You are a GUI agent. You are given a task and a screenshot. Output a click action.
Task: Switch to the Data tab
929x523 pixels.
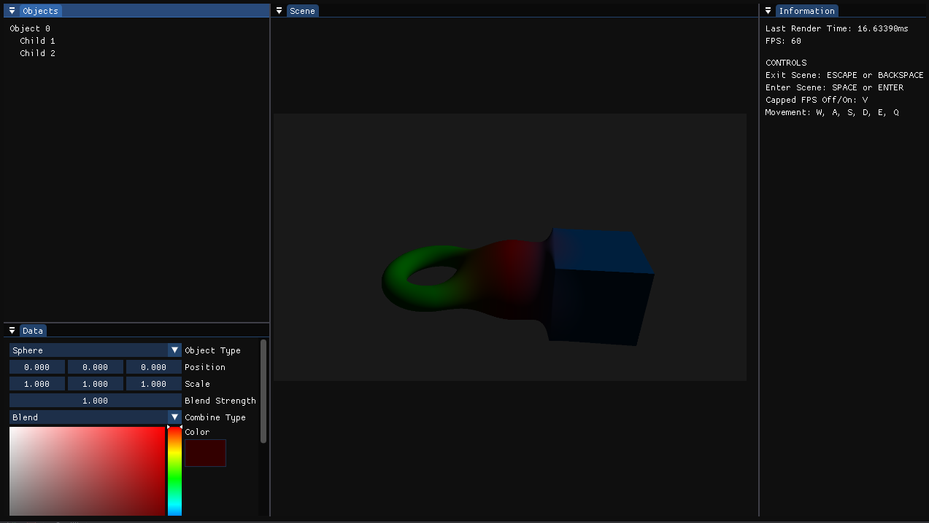pyautogui.click(x=32, y=330)
